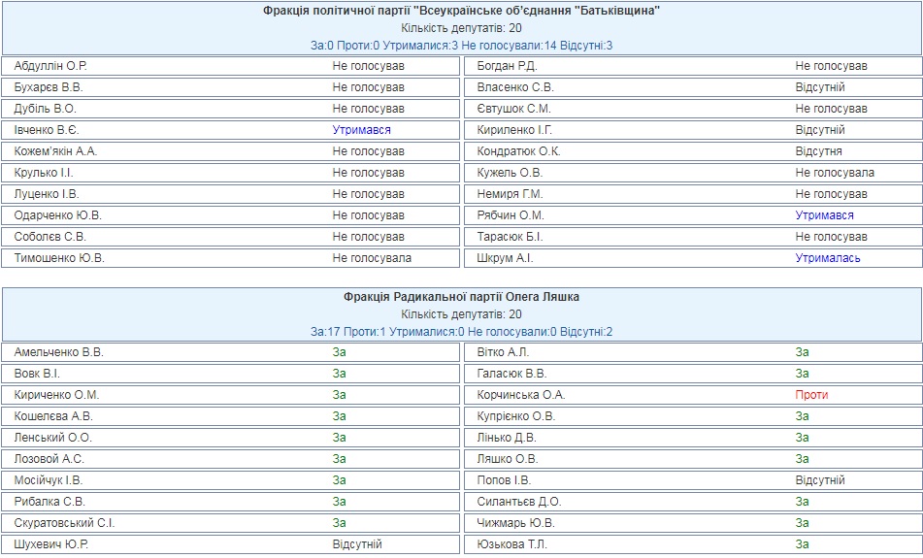Select deputy Абдуллін О.Р. name
Viewport: 923px width, 558px height.
point(50,66)
